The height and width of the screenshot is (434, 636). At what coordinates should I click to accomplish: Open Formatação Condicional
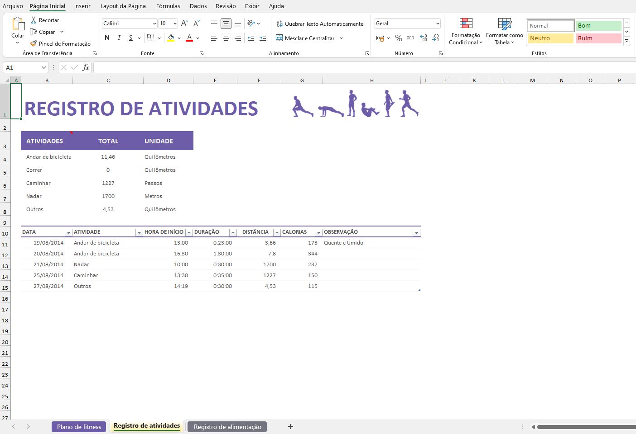[x=466, y=31]
